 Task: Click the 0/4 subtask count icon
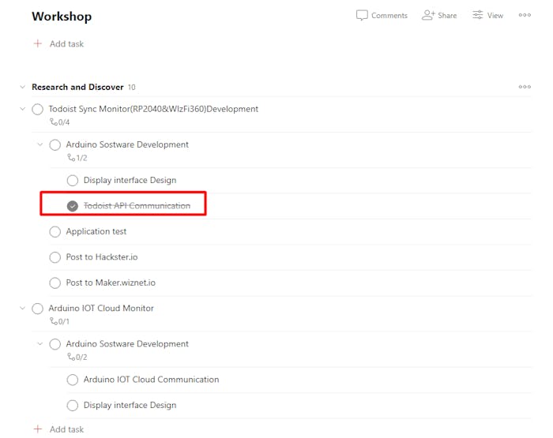click(x=53, y=122)
